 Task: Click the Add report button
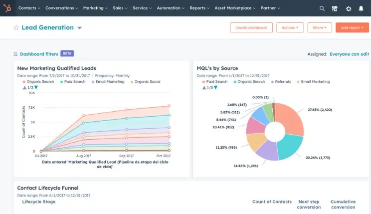tap(352, 28)
